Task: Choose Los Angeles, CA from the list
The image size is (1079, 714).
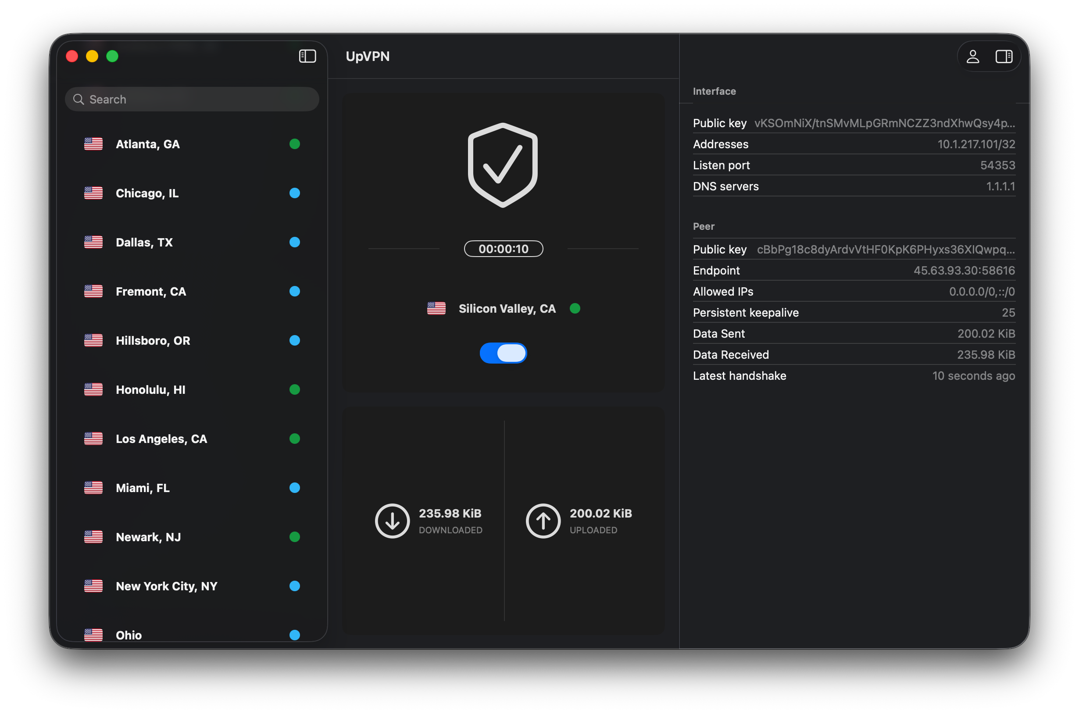Action: pyautogui.click(x=192, y=439)
